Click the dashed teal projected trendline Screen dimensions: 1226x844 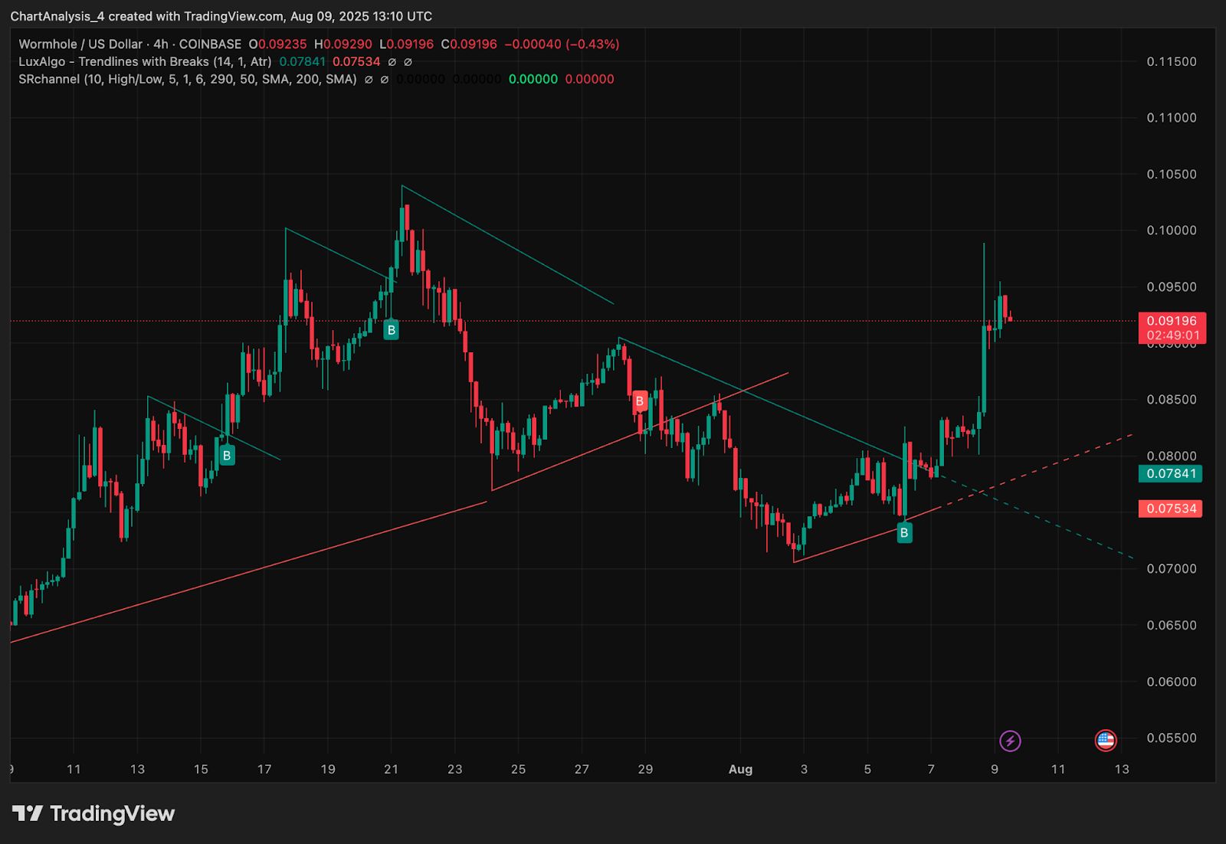1034,516
